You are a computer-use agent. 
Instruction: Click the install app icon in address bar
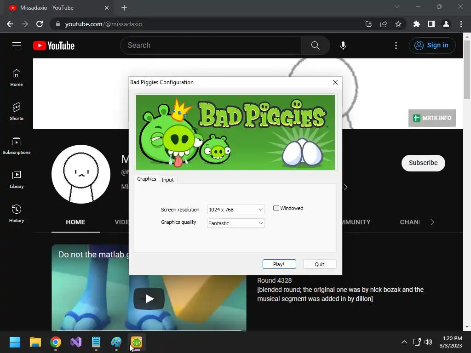(368, 24)
